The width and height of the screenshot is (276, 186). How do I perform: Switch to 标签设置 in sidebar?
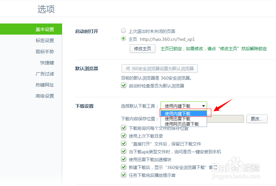[45, 40]
